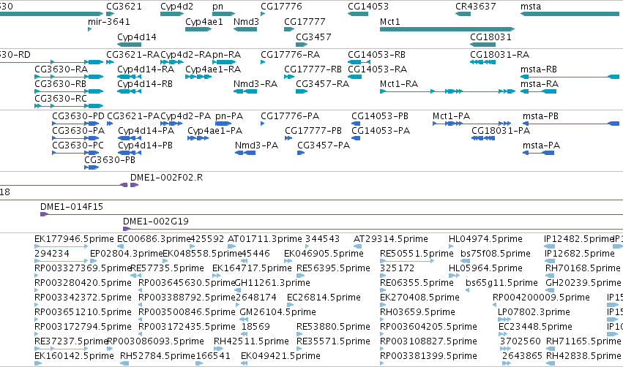Open transcript CG14053-RB
623x367 pixels.
pos(377,54)
